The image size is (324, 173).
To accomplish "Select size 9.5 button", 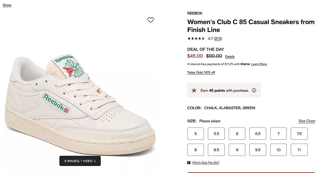I will point(258,150).
